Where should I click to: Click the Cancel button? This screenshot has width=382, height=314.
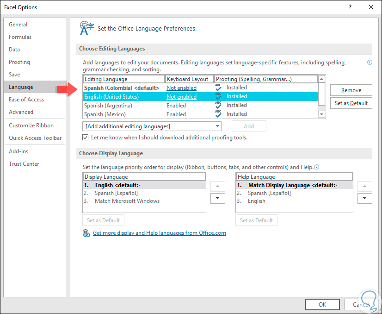point(361,304)
